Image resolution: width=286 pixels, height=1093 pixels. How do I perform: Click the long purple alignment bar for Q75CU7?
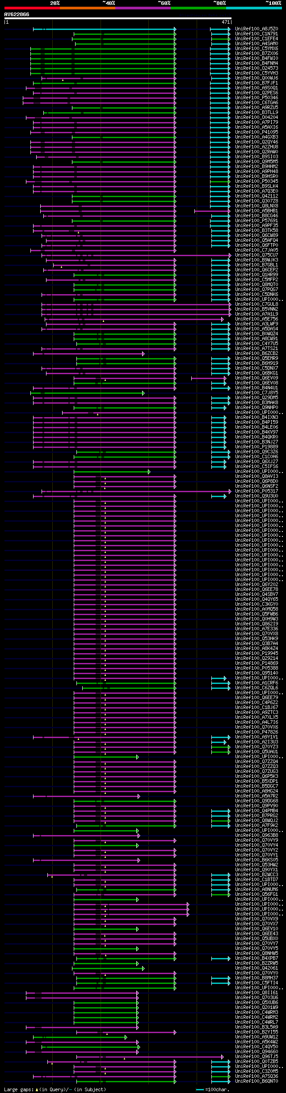(136, 255)
